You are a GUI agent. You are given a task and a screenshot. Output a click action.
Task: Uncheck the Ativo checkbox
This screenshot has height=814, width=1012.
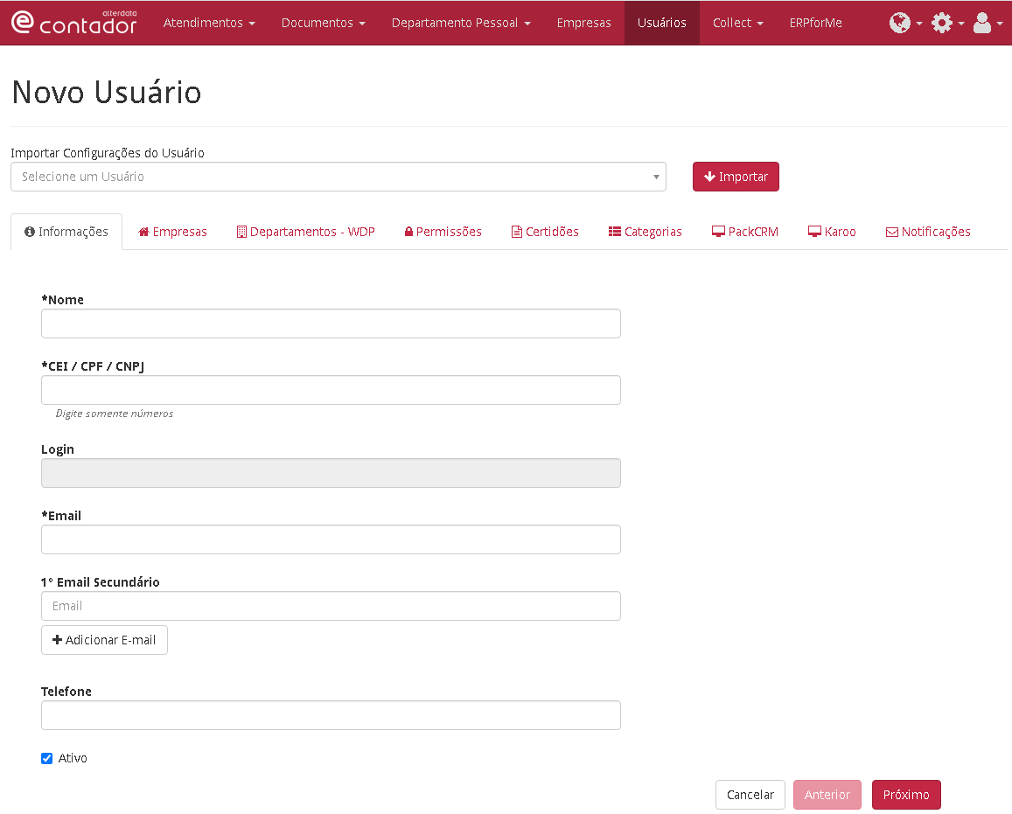point(46,759)
